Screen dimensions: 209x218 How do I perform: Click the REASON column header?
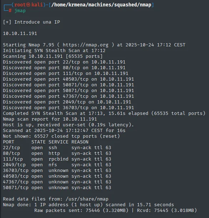(80, 142)
